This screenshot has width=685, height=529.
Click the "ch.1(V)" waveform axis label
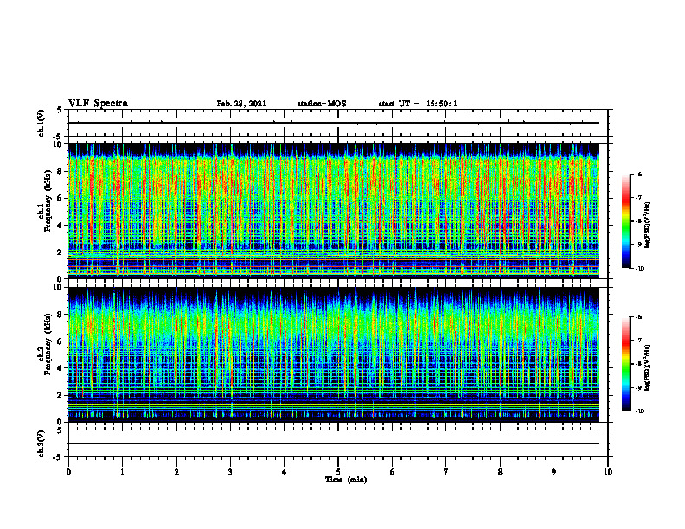click(x=41, y=123)
